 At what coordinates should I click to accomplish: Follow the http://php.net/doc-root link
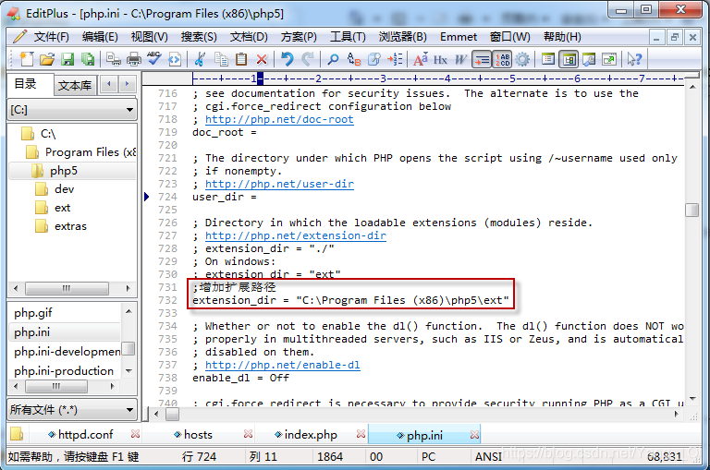279,119
